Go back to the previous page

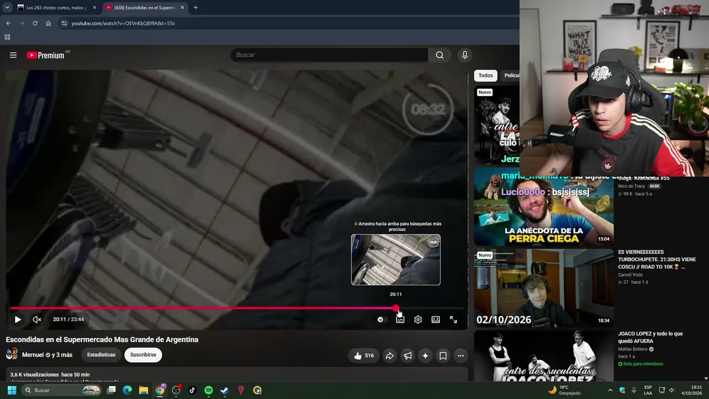[x=8, y=23]
